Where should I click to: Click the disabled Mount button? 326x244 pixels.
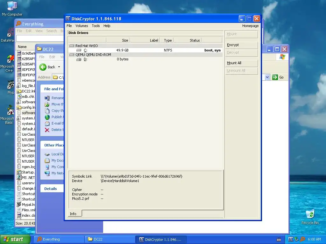tap(241, 34)
